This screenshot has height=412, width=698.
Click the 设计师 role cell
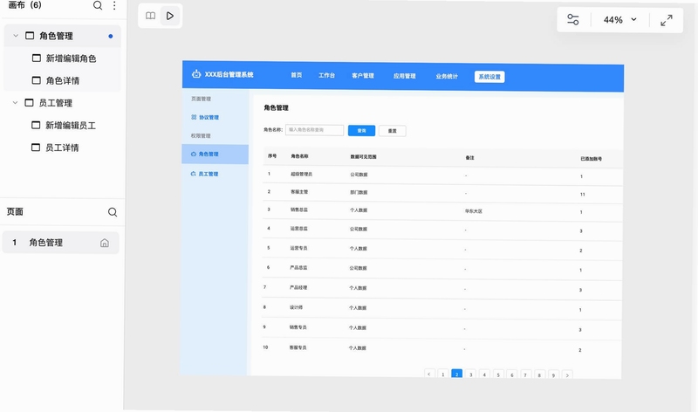tap(296, 307)
